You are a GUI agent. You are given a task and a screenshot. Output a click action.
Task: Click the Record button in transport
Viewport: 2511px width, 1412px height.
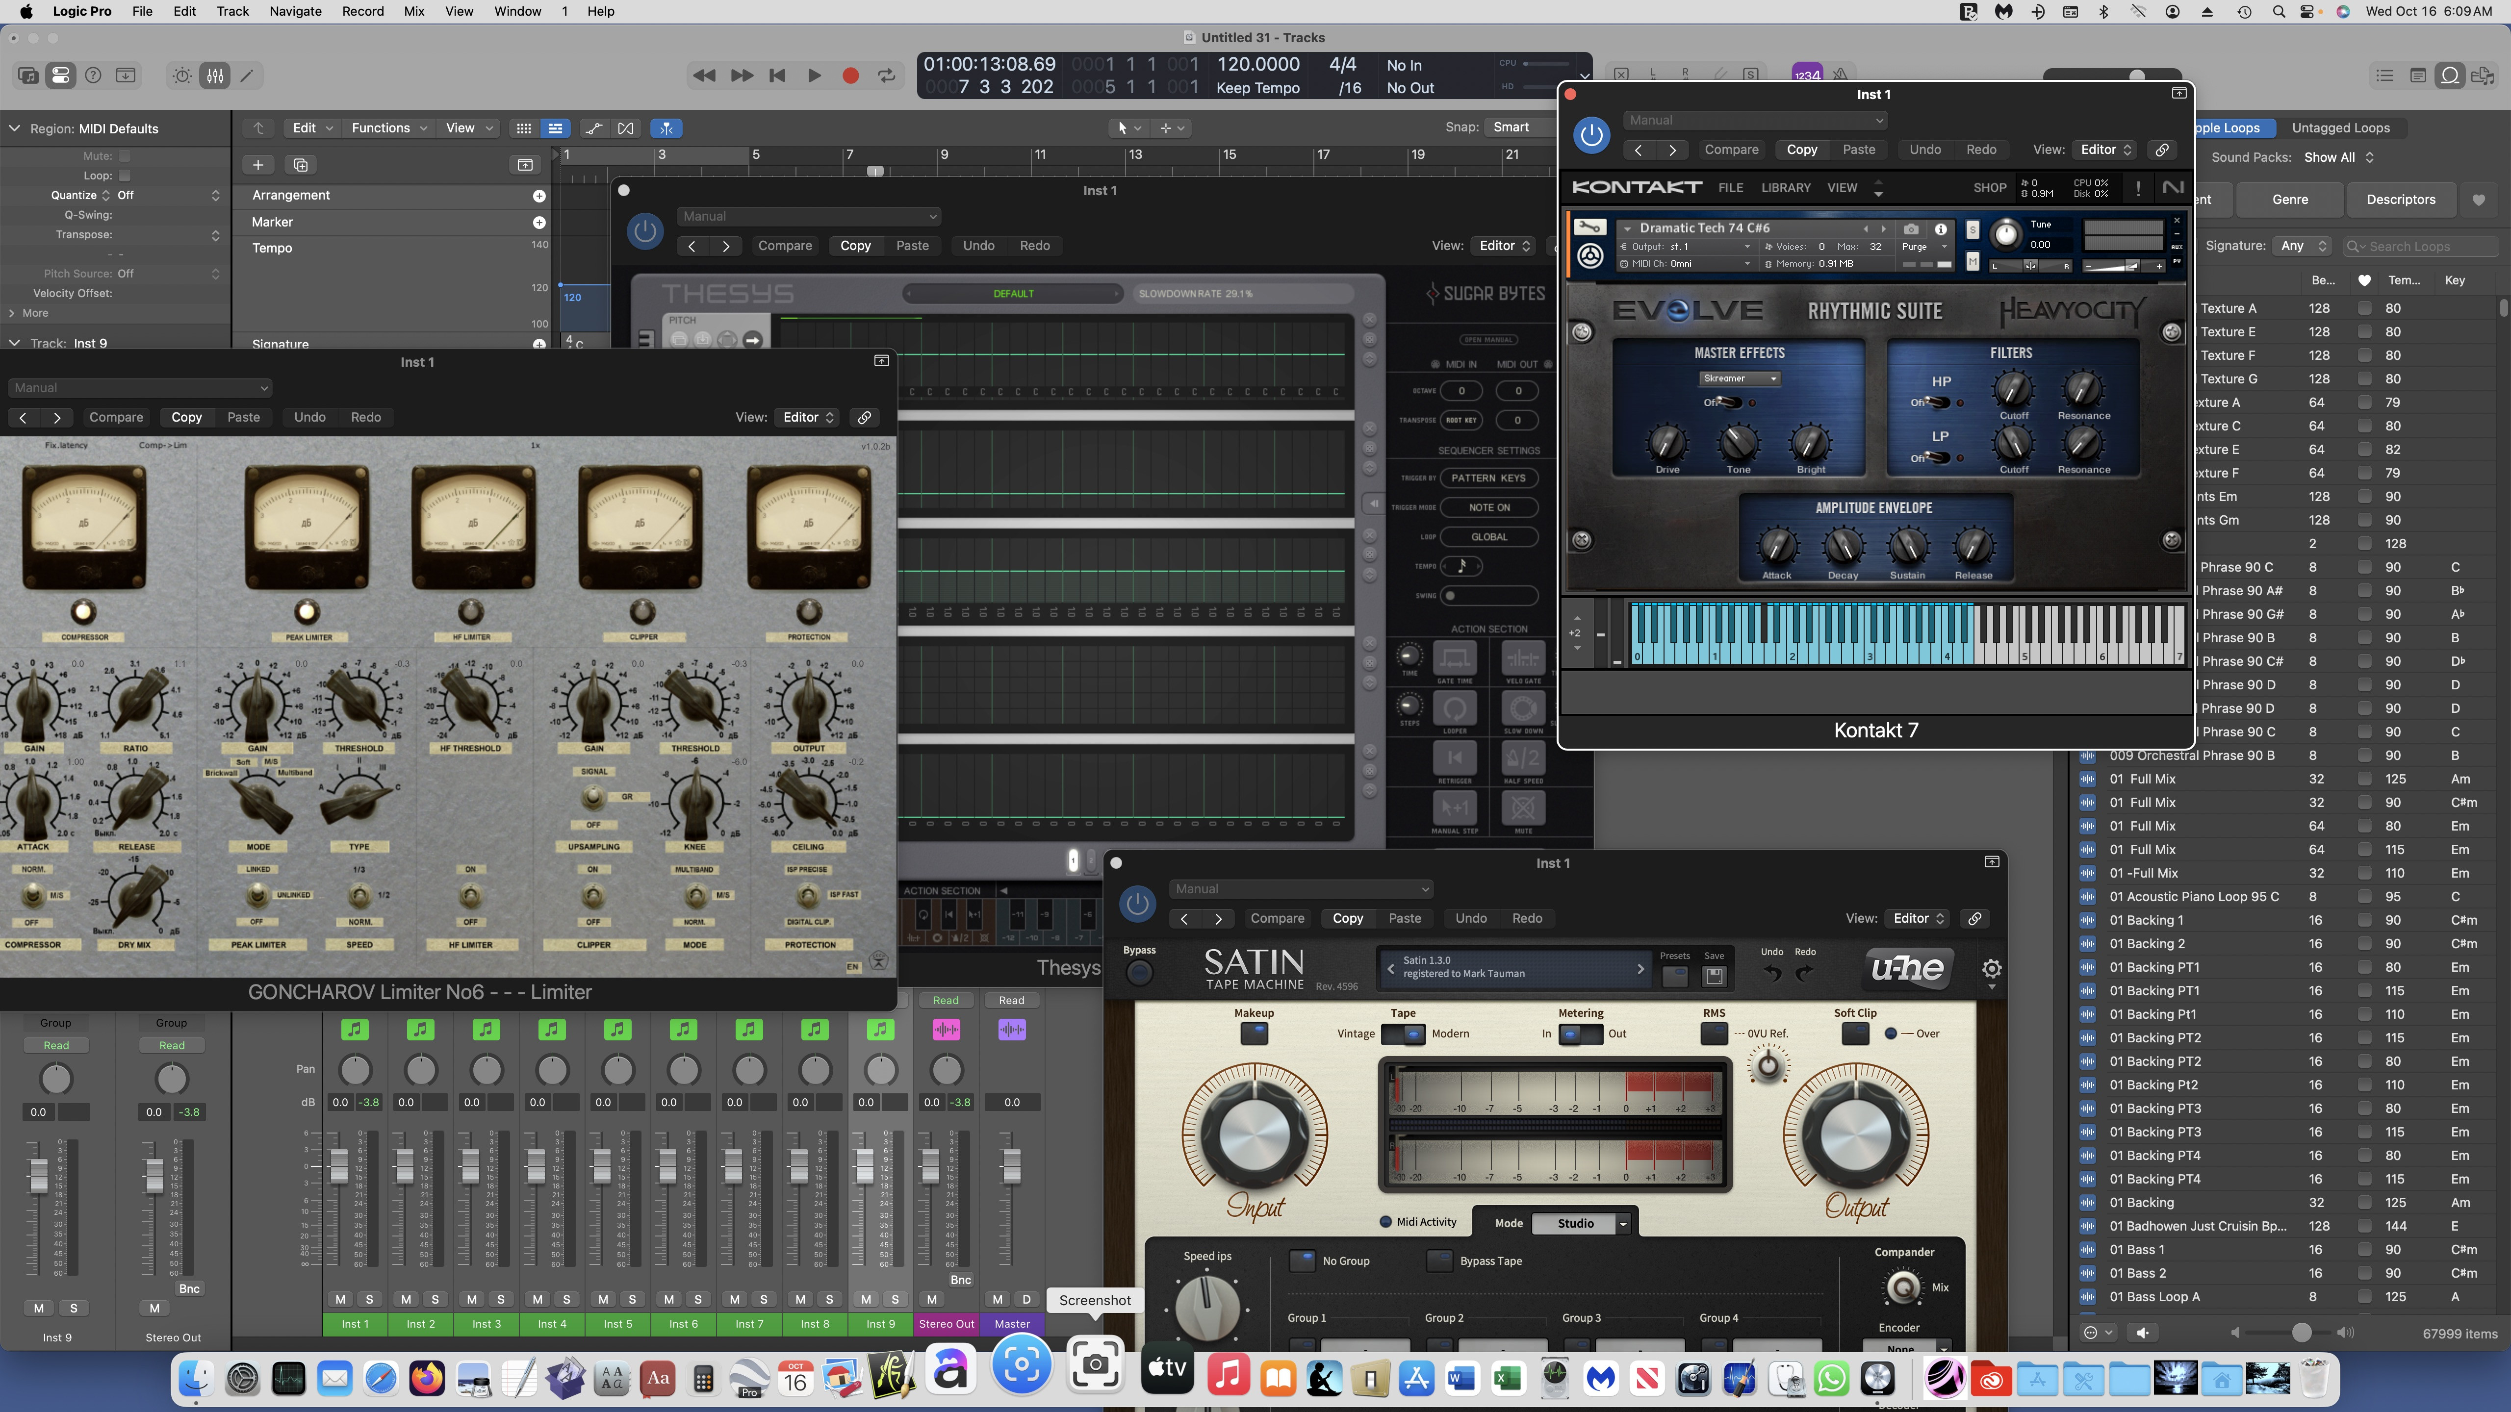850,75
